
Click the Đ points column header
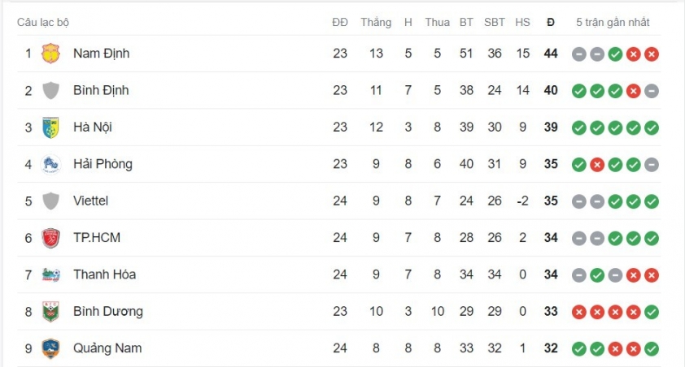point(551,22)
